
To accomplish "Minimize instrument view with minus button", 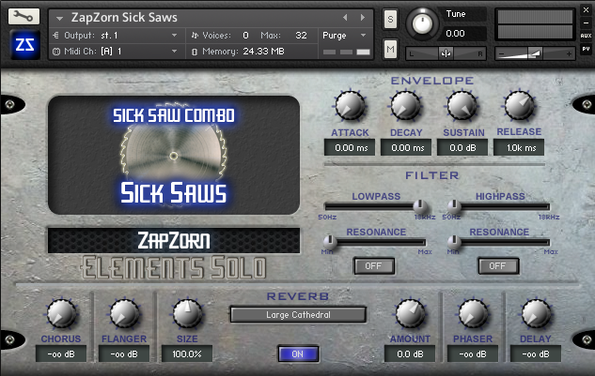I will (586, 23).
